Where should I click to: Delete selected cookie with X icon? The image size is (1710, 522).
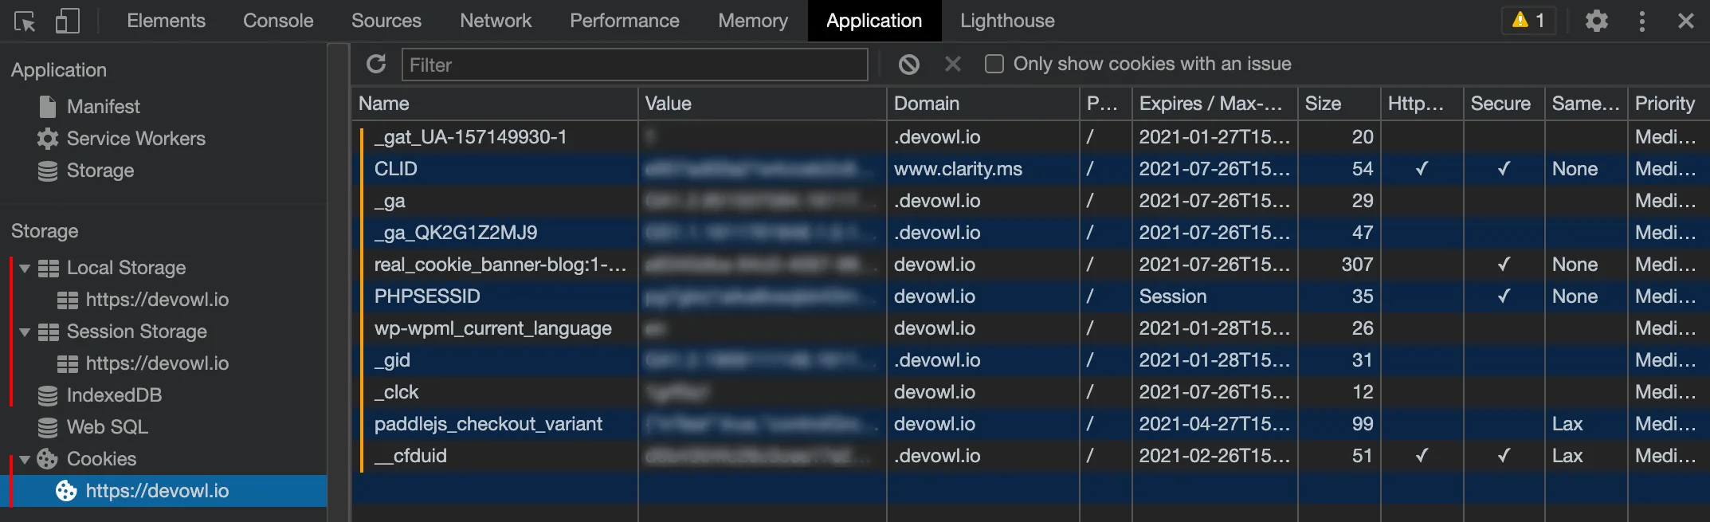point(952,65)
